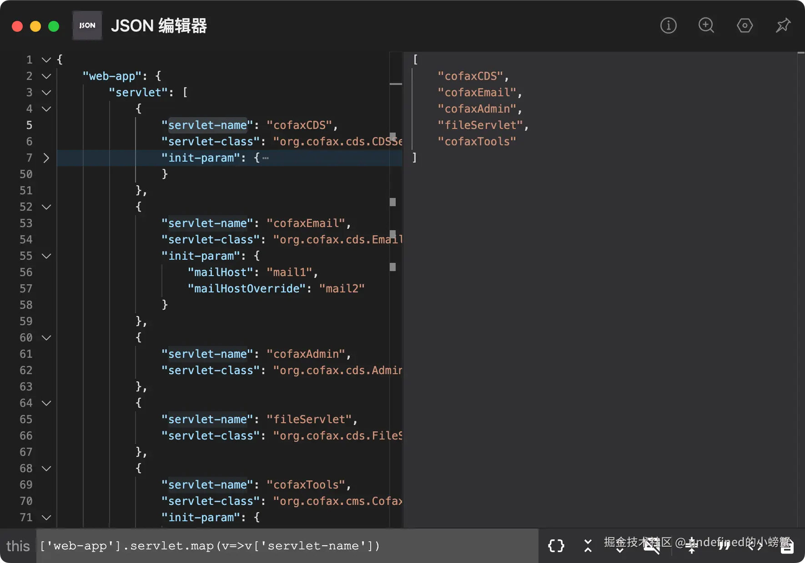Collapse the root object on line 1
This screenshot has height=563, width=805.
[46, 59]
